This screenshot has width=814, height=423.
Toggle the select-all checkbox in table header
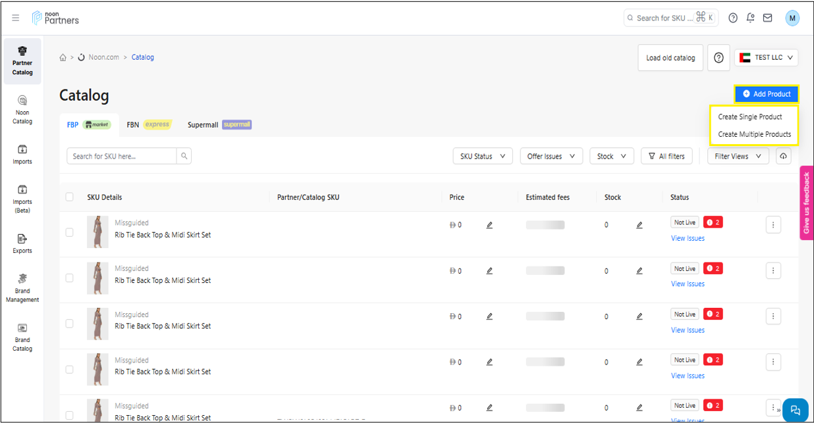pos(70,197)
